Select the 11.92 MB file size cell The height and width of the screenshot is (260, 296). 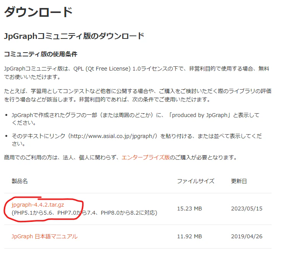click(x=189, y=236)
